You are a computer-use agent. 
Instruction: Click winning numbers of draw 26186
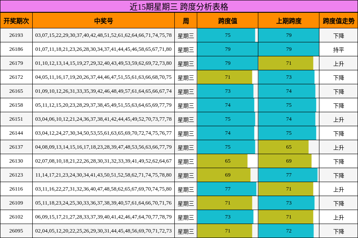(103, 49)
